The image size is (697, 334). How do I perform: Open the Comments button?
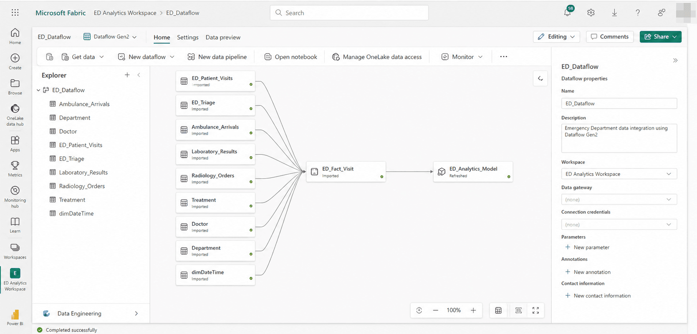[610, 37]
